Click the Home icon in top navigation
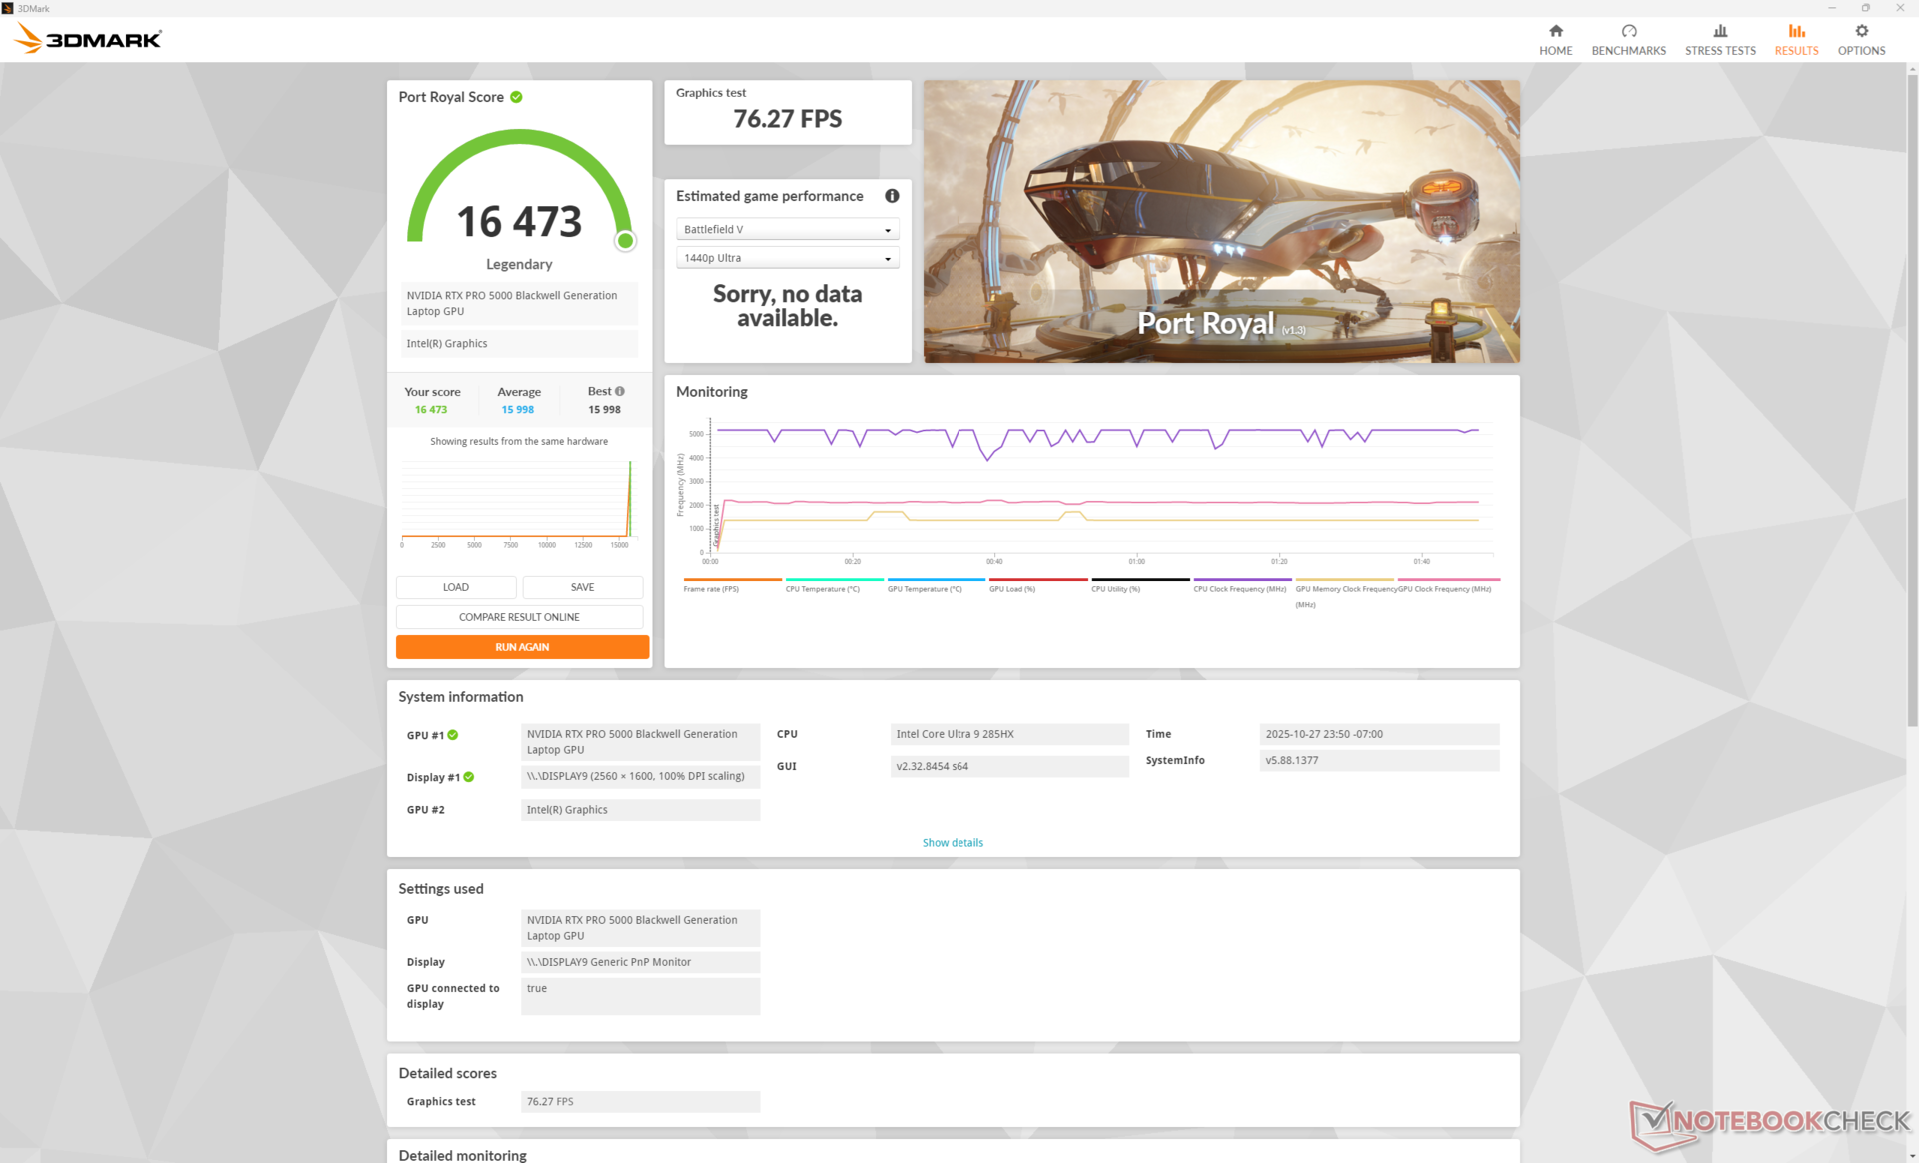Viewport: 1919px width, 1163px height. click(x=1555, y=32)
